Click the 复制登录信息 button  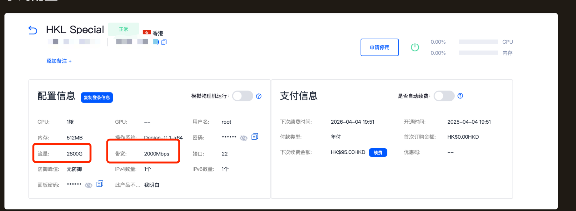(x=97, y=98)
